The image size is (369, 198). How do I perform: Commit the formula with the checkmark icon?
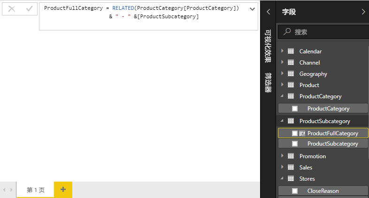(x=29, y=9)
